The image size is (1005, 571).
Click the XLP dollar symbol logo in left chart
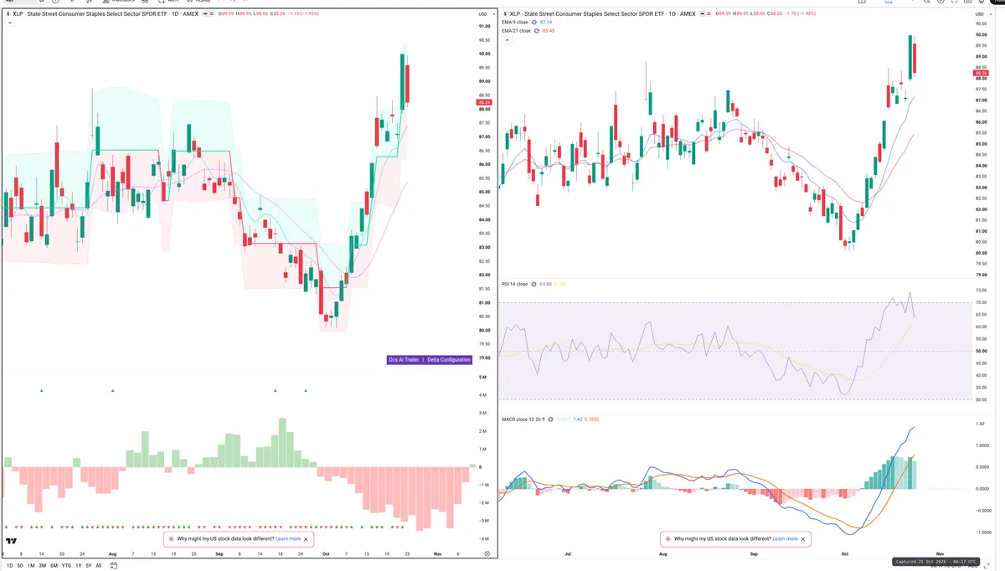pyautogui.click(x=8, y=14)
